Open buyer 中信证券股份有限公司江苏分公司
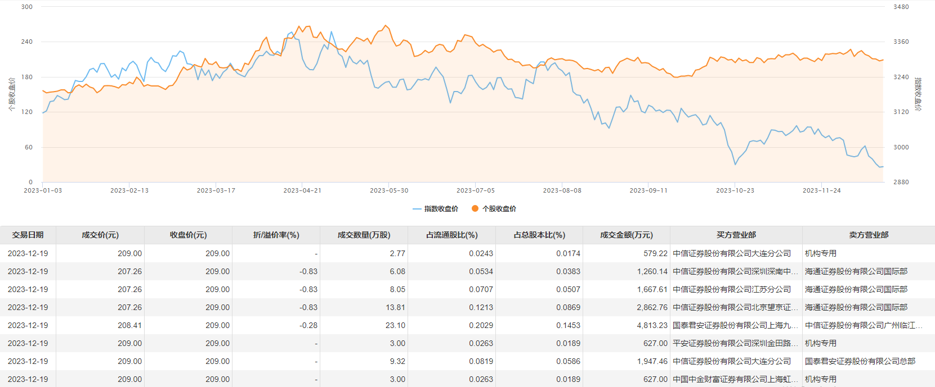Image resolution: width=935 pixels, height=387 pixels. [x=732, y=289]
